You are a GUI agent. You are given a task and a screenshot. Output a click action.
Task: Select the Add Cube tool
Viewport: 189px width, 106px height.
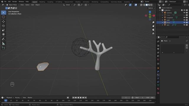pos(4,48)
